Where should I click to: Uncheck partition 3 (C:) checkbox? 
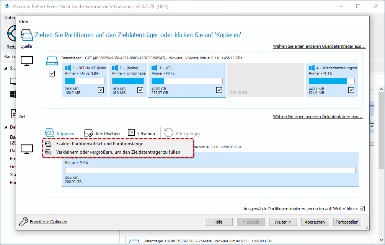[x=219, y=90]
